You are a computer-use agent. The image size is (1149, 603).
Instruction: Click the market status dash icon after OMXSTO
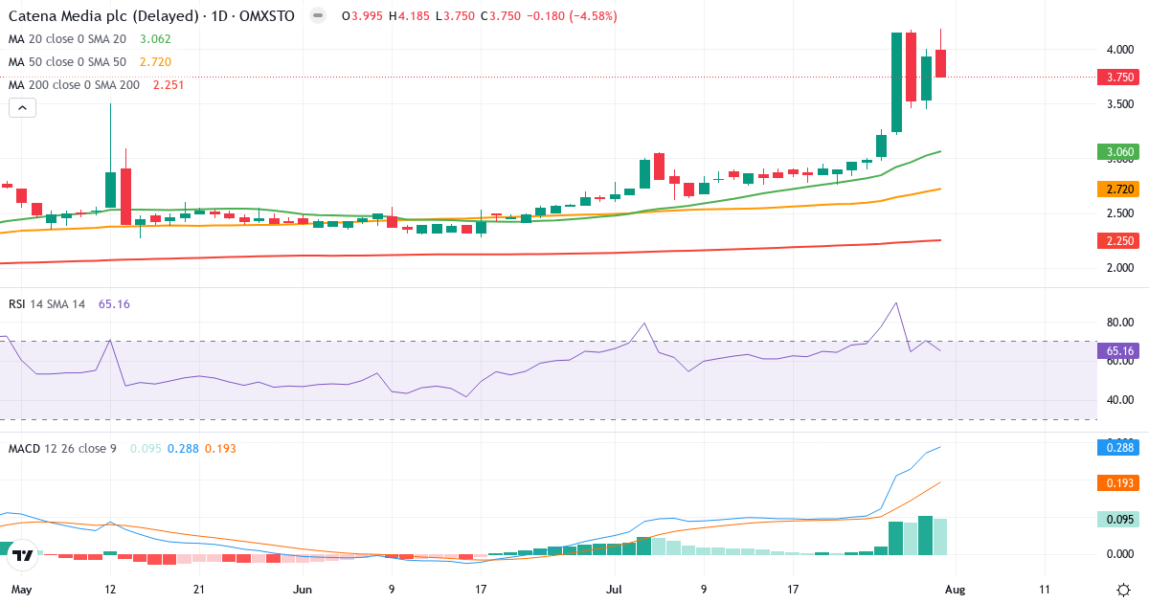318,16
